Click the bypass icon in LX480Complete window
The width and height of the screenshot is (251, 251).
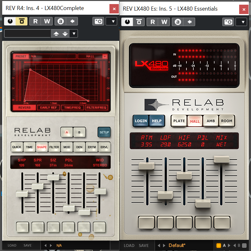22,22
